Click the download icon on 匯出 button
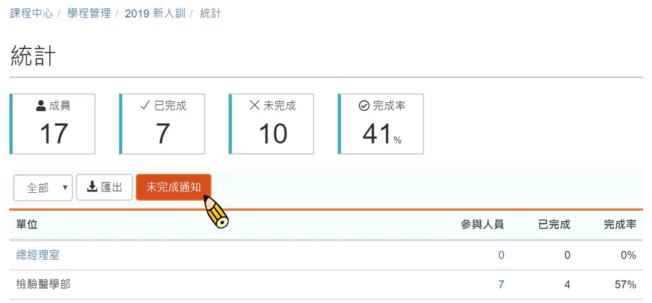The image size is (652, 303). (92, 187)
